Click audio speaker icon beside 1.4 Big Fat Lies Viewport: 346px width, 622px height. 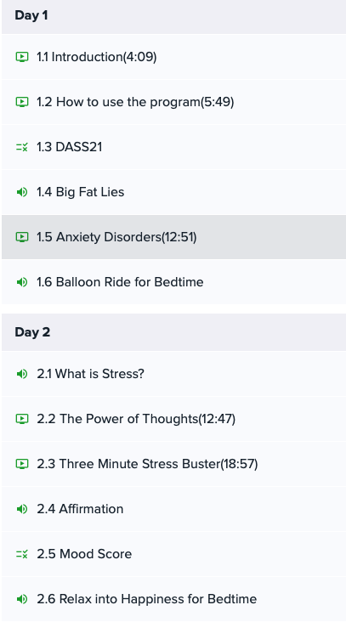[x=22, y=192]
